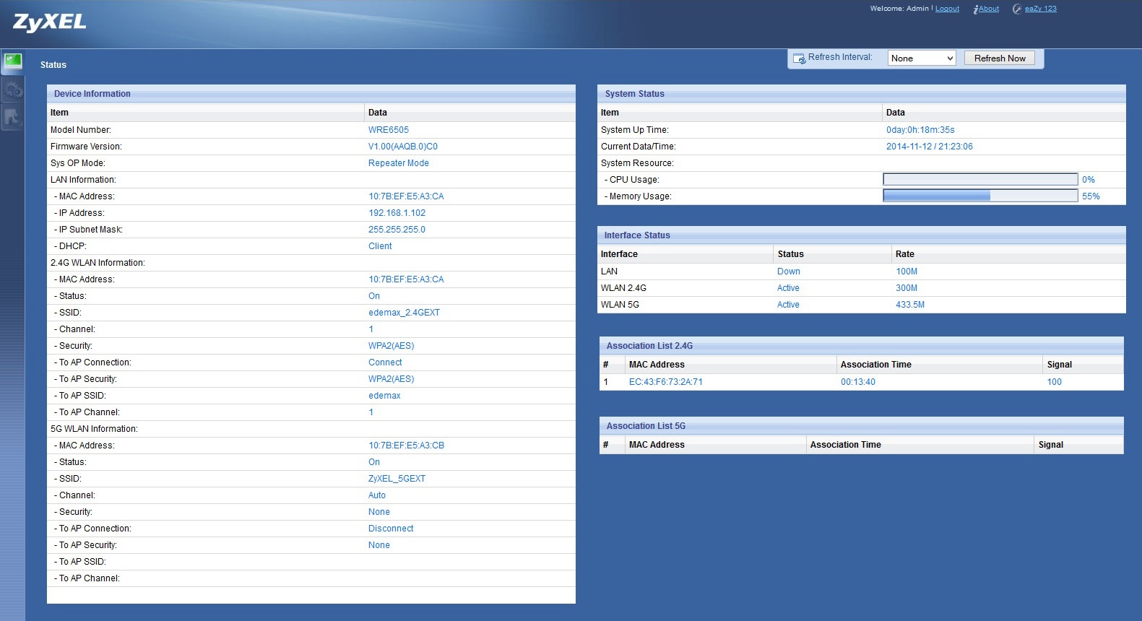The height and width of the screenshot is (621, 1142).
Task: Click the CPU usage 0% value
Action: [1089, 180]
